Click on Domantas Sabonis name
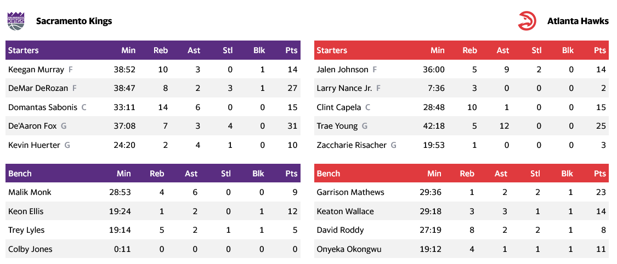This screenshot has height=264, width=617. point(43,107)
